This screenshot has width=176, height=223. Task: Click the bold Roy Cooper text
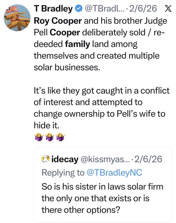tap(58, 21)
